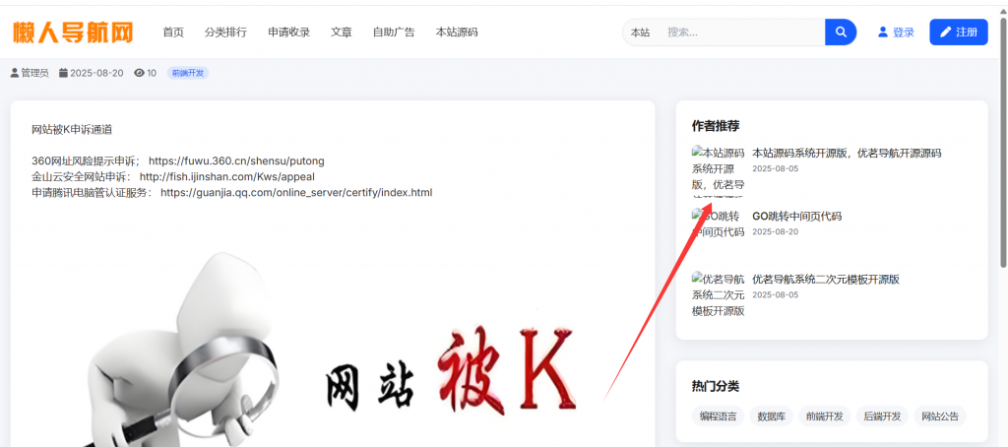Image resolution: width=1008 pixels, height=447 pixels.
Task: Open the fish.ijinshan.com appeal URL
Action: [227, 176]
